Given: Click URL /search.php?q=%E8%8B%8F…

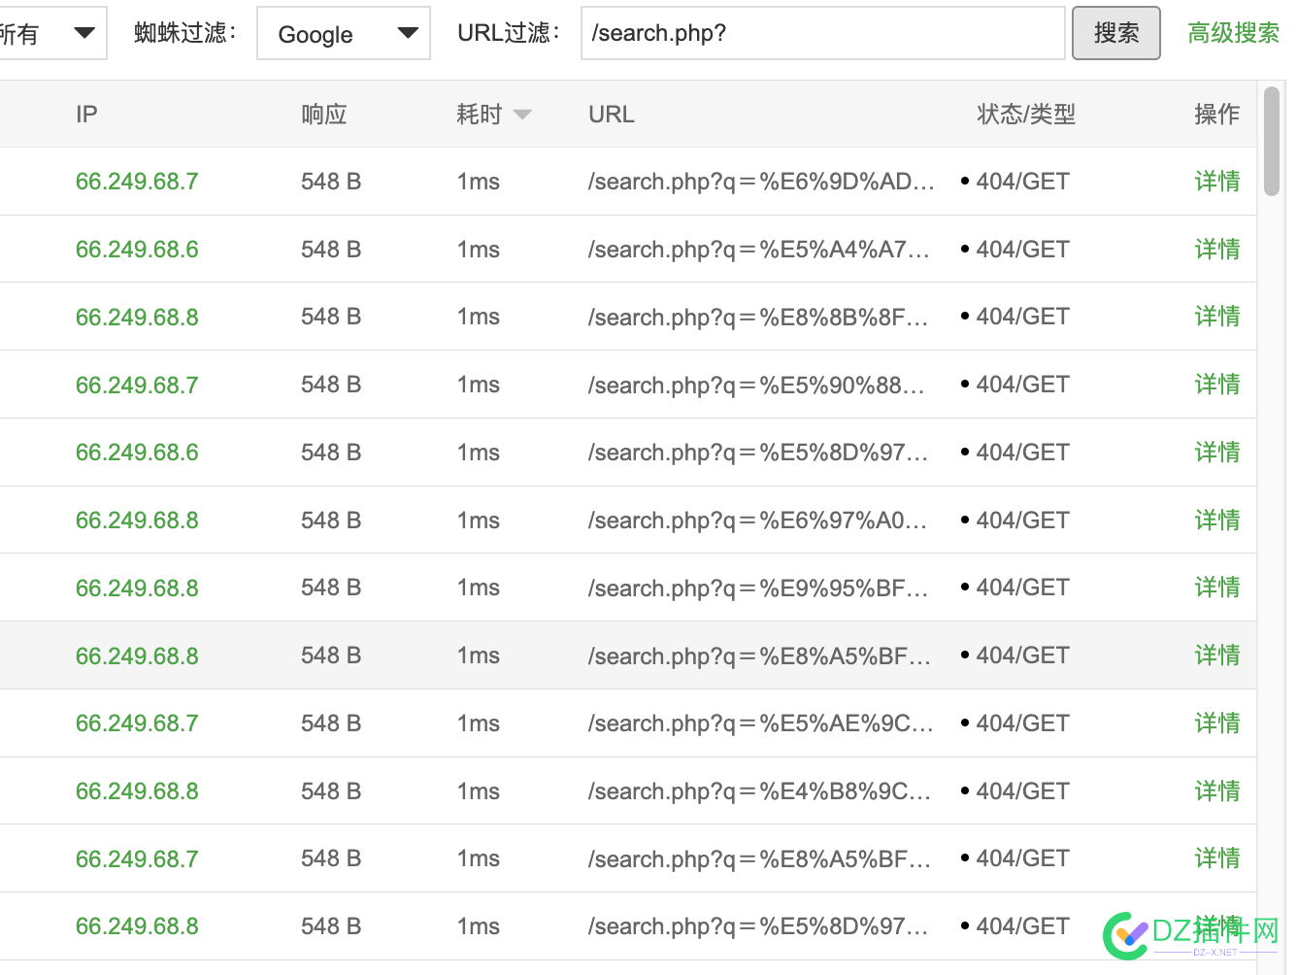Looking at the screenshot, I should tap(758, 318).
